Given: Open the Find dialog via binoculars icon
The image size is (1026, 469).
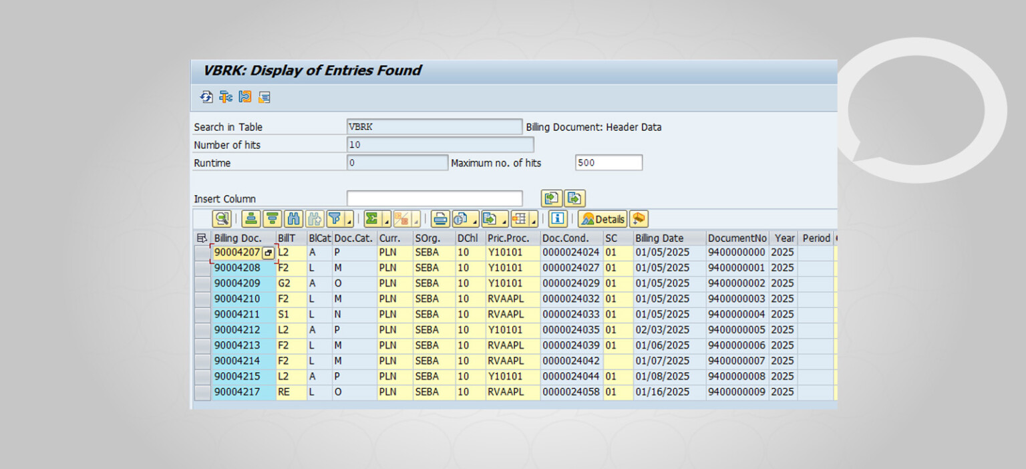Looking at the screenshot, I should click(x=292, y=218).
